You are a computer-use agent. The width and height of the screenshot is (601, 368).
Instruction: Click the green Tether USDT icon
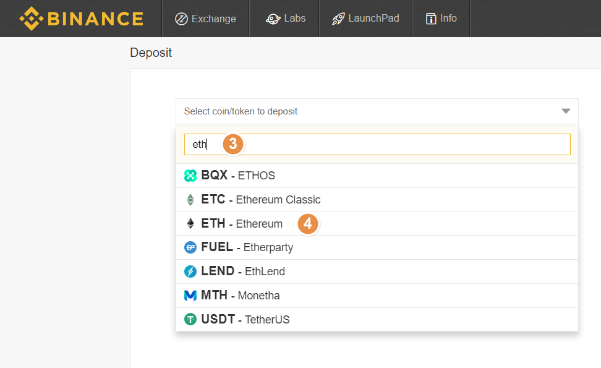click(190, 319)
